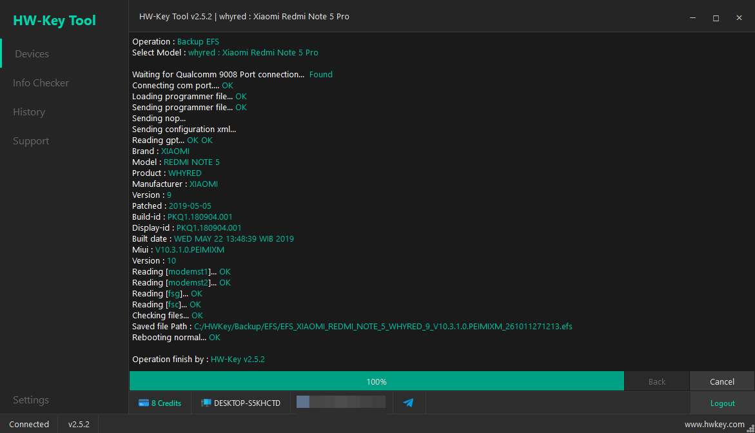Click the Operation finish by HW-Key text

click(x=199, y=360)
